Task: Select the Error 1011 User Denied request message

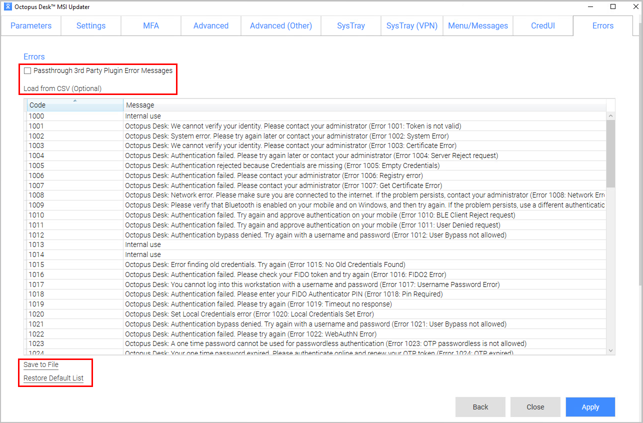Action: tap(365, 225)
